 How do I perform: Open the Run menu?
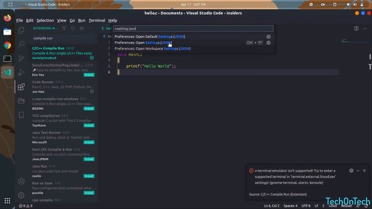click(81, 20)
